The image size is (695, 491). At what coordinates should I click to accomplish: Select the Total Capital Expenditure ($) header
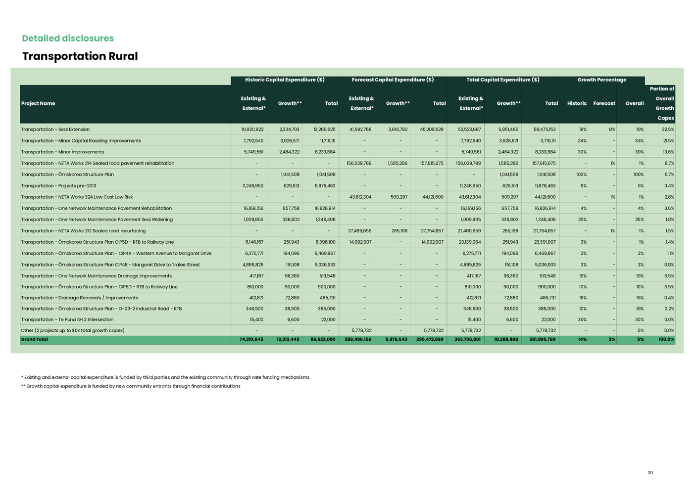tap(502, 80)
